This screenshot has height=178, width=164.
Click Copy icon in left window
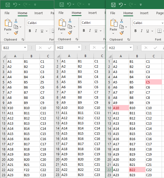click(x=16, y=27)
